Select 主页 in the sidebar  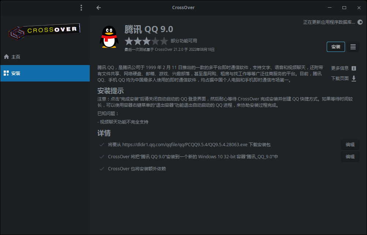point(15,57)
